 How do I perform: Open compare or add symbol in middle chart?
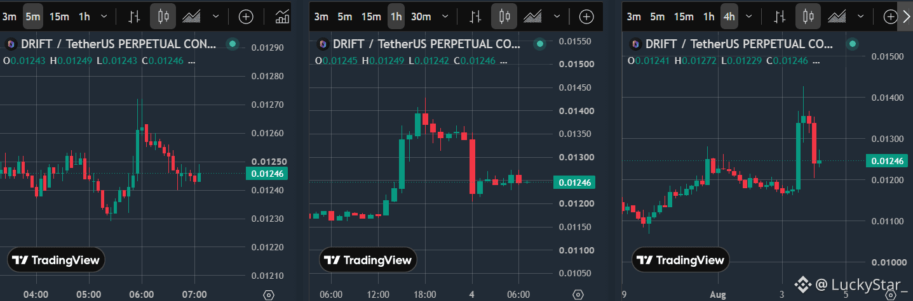[x=587, y=16]
